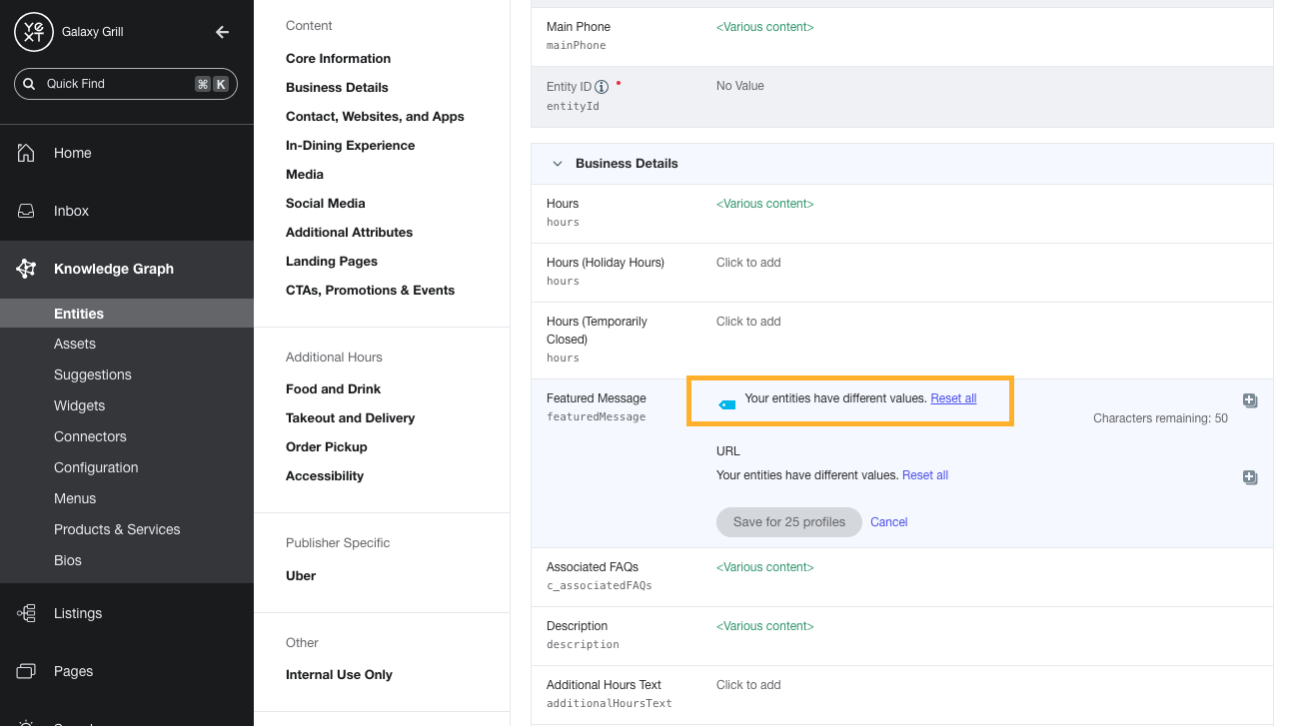Click the plus icon beside the URL field
Viewport: 1289px width, 726px height.
(x=1250, y=477)
